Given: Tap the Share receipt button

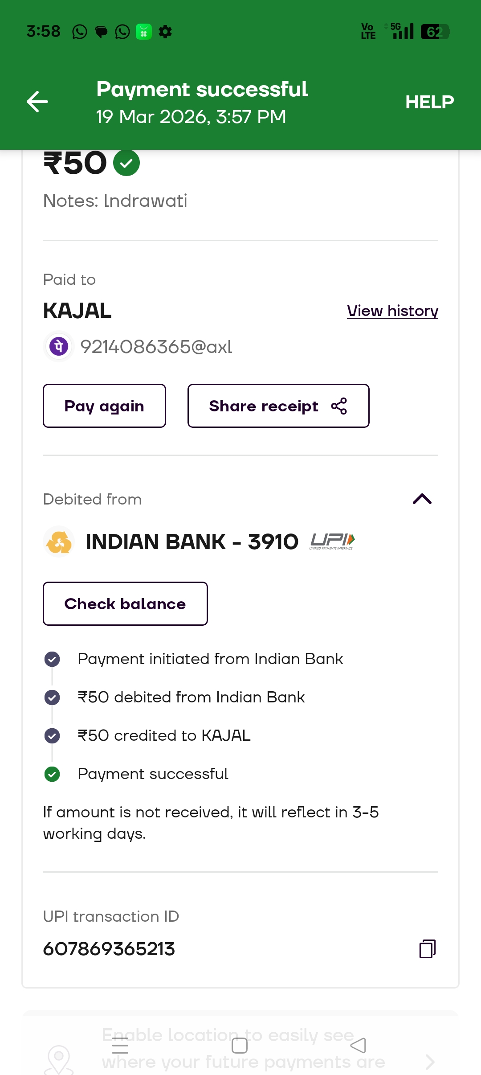Looking at the screenshot, I should click(278, 406).
